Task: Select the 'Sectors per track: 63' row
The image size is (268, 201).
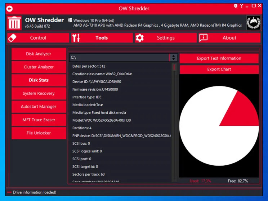Action: click(121, 174)
